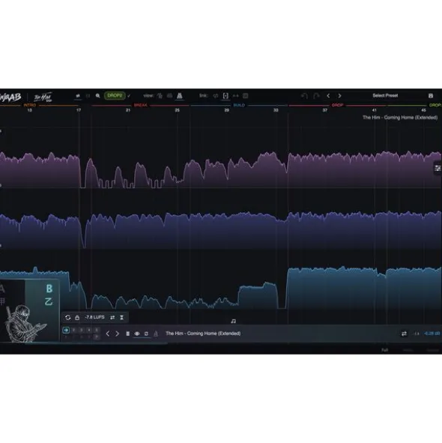The height and width of the screenshot is (443, 442).
Task: Open the settings sliders panel on right edge
Action: (438, 168)
